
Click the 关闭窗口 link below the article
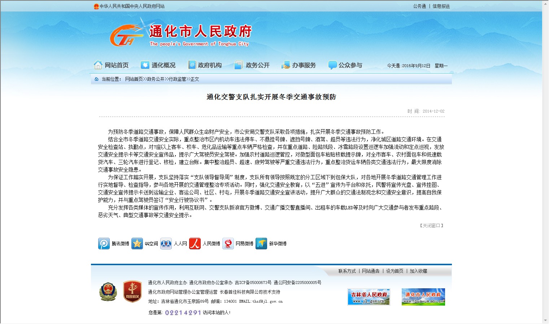pyautogui.click(x=431, y=226)
